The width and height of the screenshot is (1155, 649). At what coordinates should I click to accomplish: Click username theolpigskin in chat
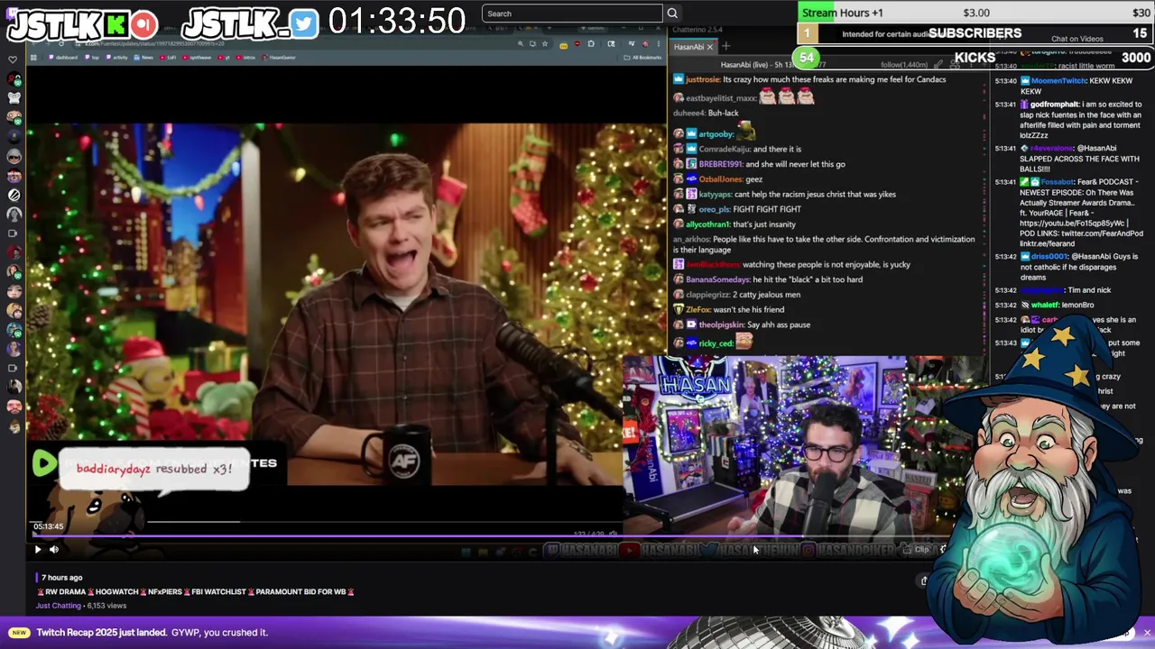[722, 324]
